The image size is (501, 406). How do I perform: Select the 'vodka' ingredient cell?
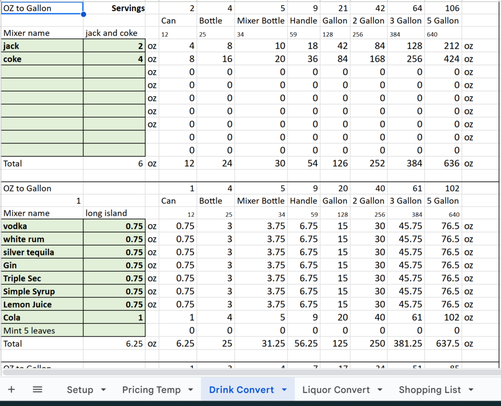click(42, 226)
